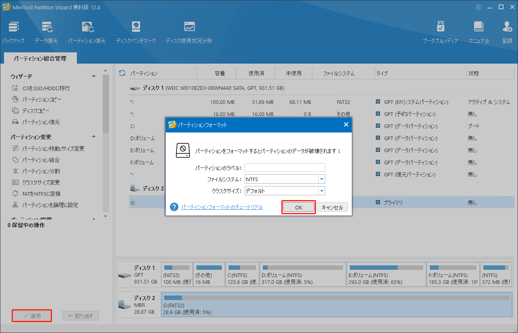Choose パーティション移動/サイズ変更 in sidebar
The width and height of the screenshot is (518, 333).
point(48,149)
